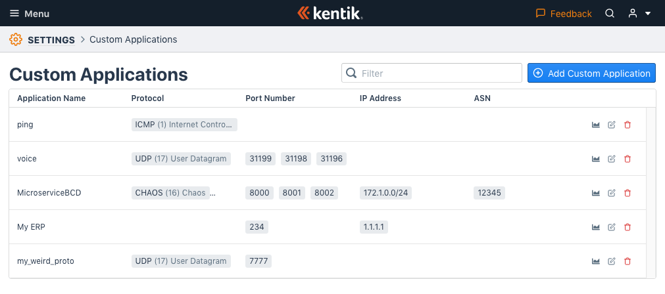This screenshot has height=294, width=665.
Task: Open the Feedback link
Action: coord(564,14)
